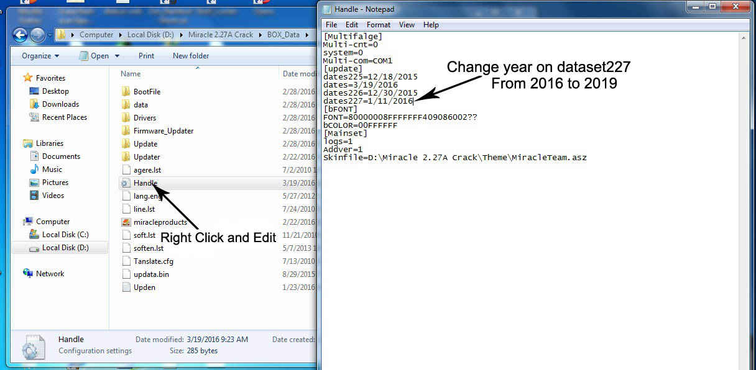Click Computer in navigation pane

click(x=53, y=221)
